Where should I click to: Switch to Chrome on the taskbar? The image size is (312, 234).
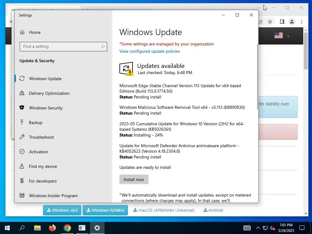coord(67,228)
